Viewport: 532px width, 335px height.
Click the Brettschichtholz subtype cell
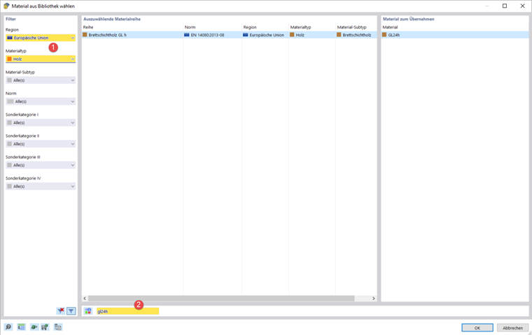coord(356,34)
